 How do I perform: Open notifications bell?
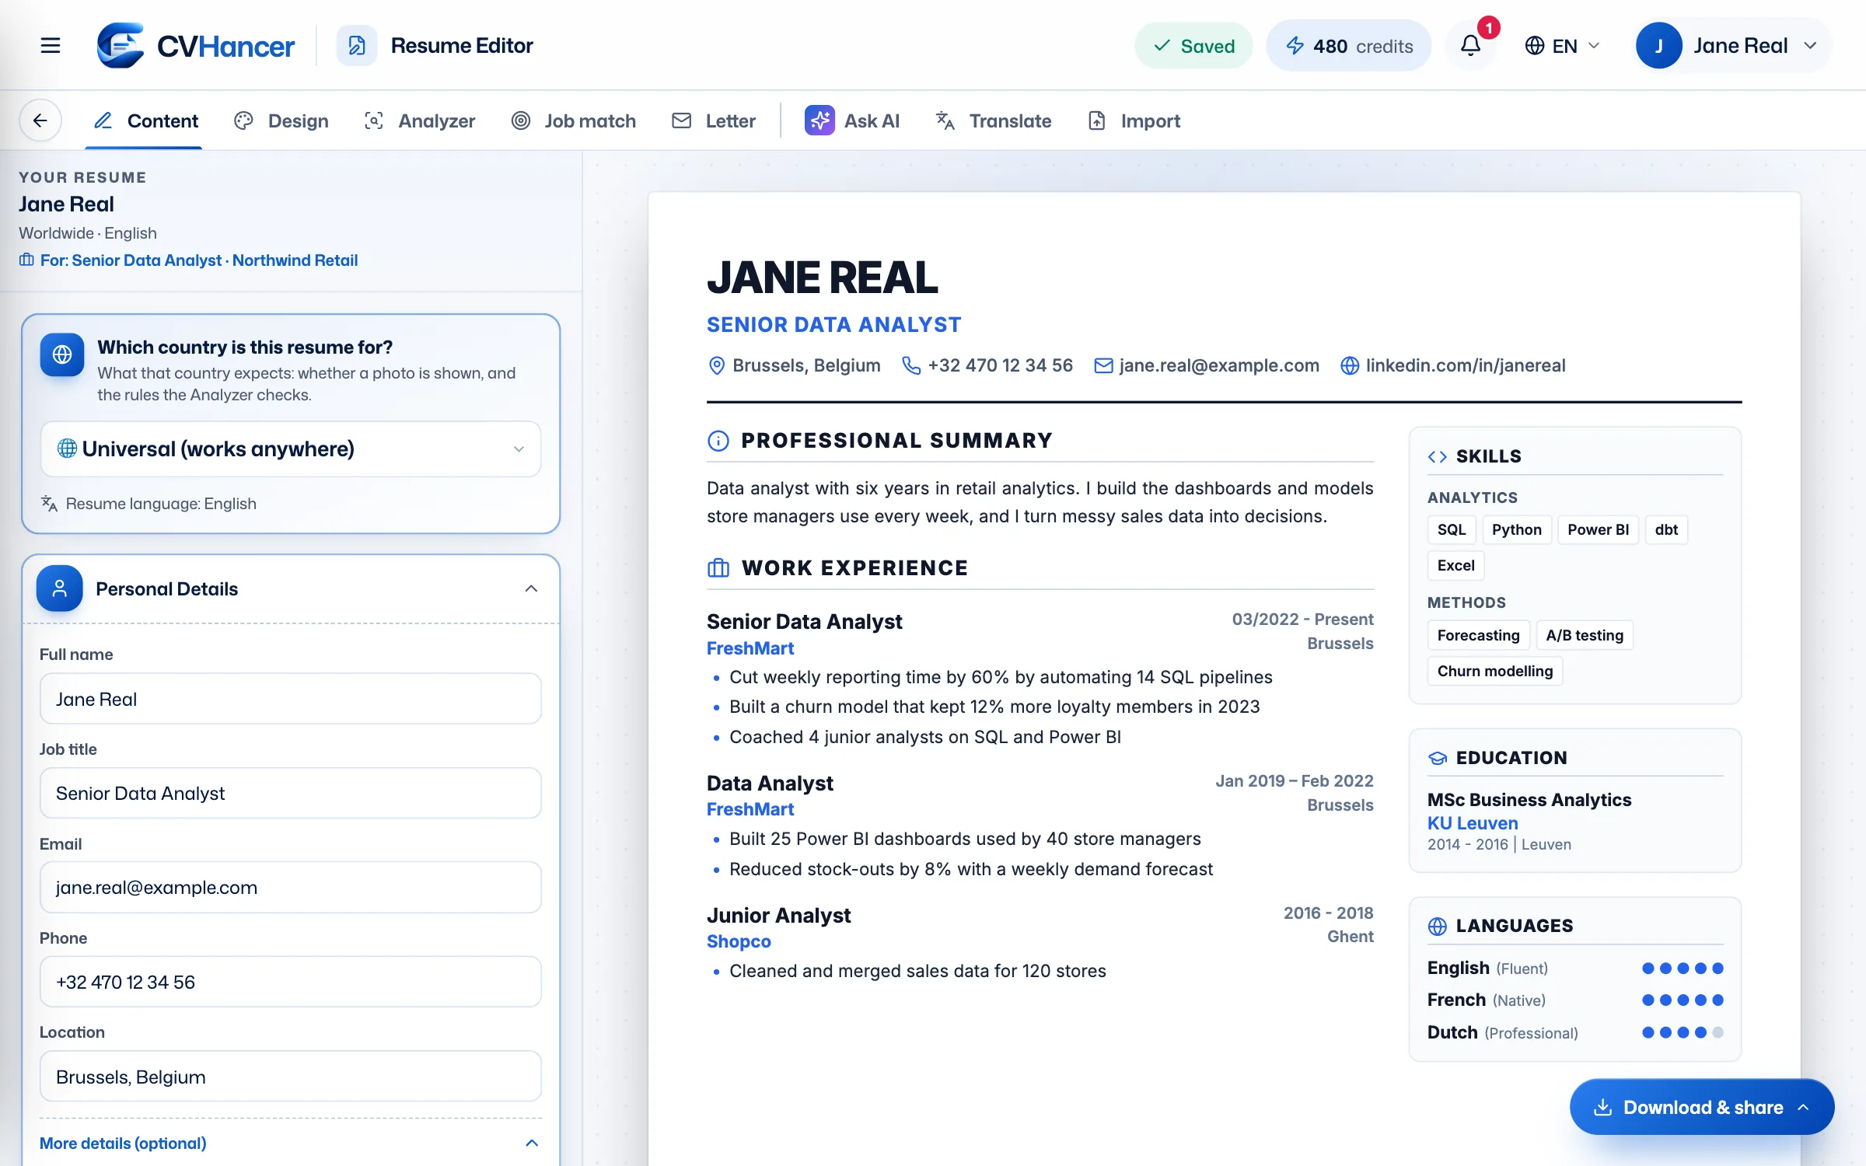[x=1470, y=45]
